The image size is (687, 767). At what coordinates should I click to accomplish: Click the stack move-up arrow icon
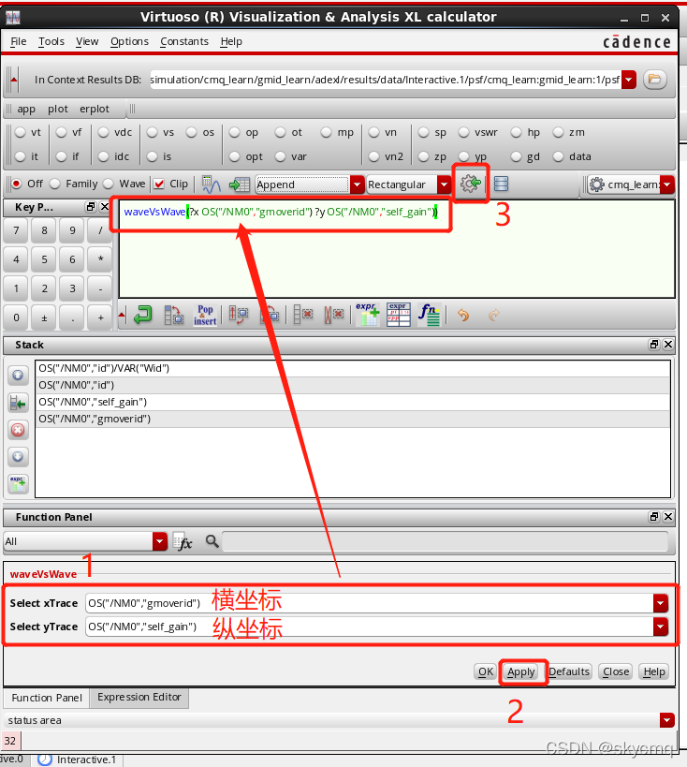pyautogui.click(x=18, y=376)
